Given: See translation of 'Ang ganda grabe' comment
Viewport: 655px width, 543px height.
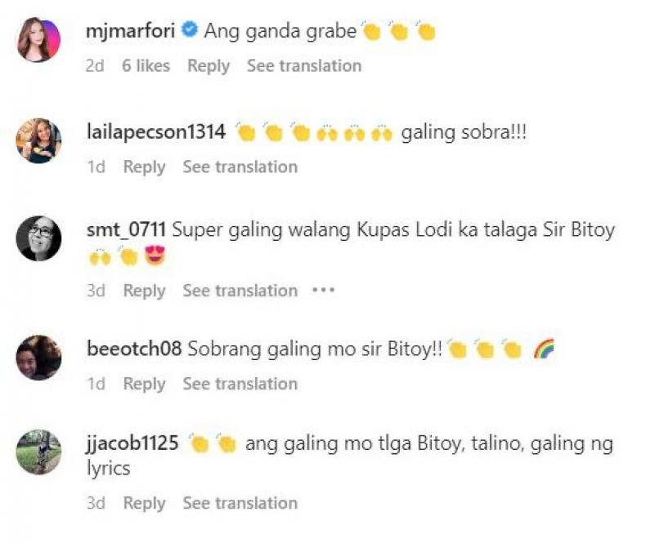Looking at the screenshot, I should [304, 66].
